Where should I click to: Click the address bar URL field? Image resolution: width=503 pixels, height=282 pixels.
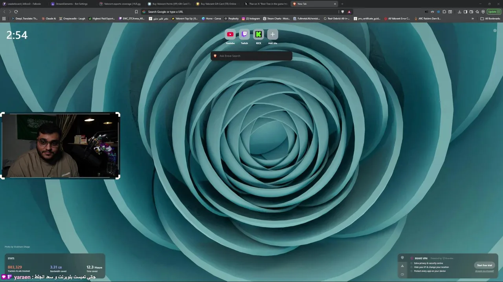click(240, 12)
